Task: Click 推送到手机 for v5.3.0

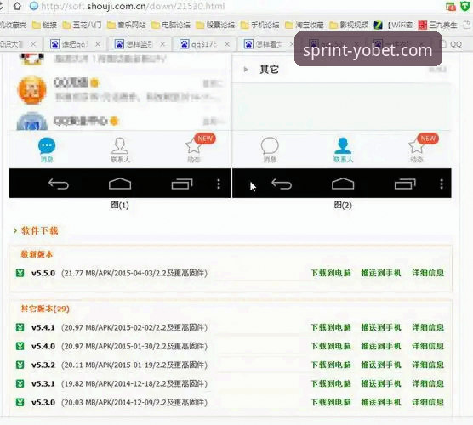Action: pos(381,402)
